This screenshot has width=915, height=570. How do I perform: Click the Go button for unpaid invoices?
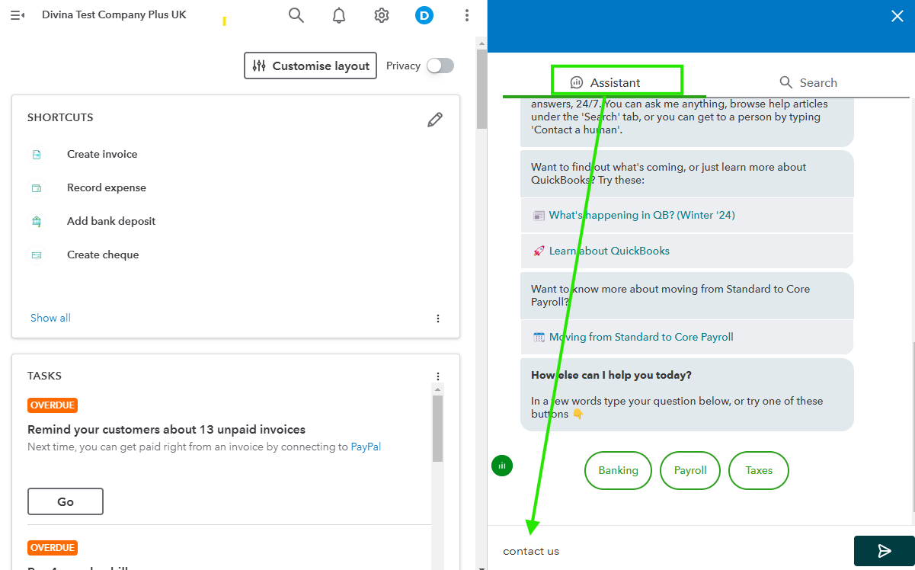66,501
